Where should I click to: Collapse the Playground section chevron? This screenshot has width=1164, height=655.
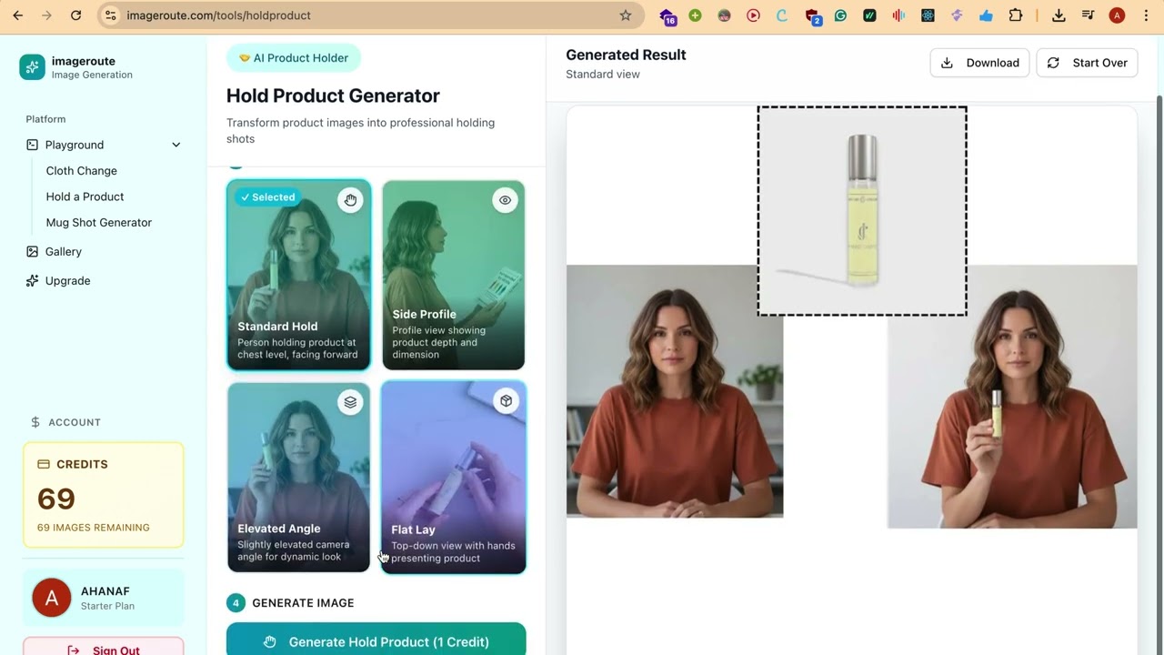[x=176, y=145]
